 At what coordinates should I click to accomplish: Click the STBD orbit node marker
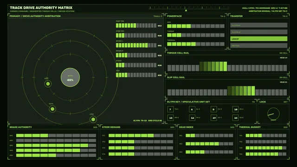pos(93,119)
